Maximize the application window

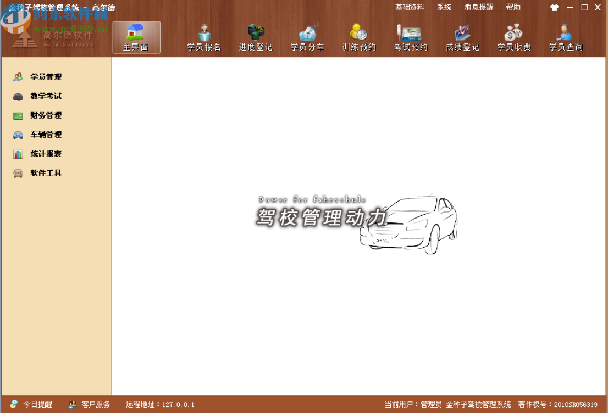coord(584,7)
